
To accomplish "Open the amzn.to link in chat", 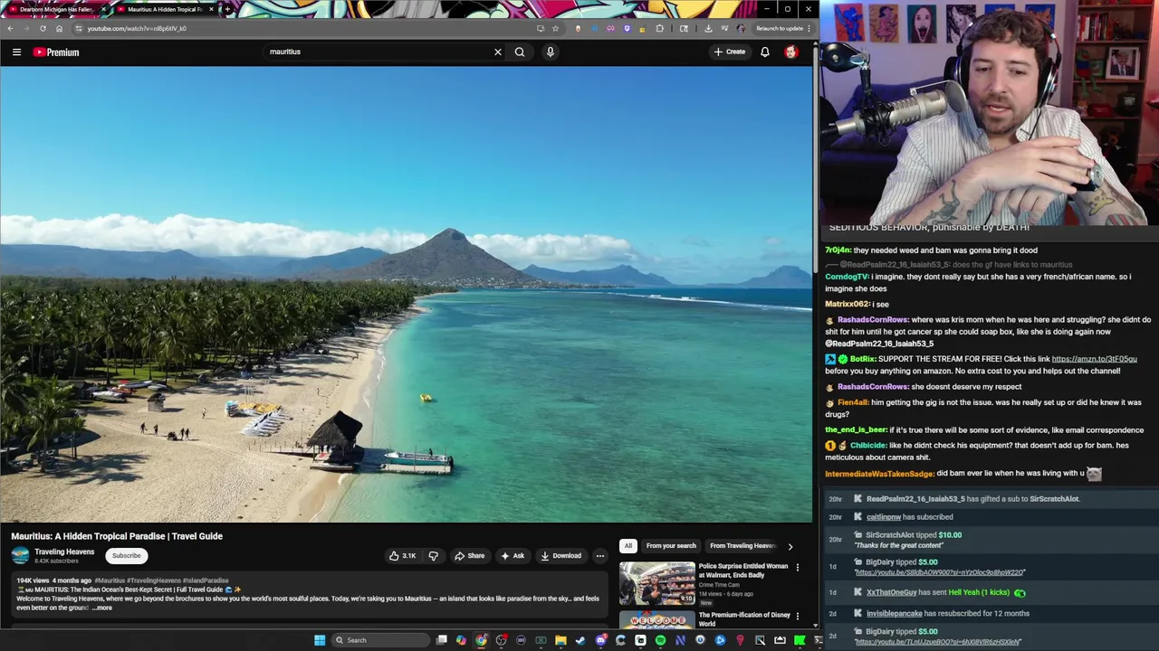I will pyautogui.click(x=1094, y=359).
